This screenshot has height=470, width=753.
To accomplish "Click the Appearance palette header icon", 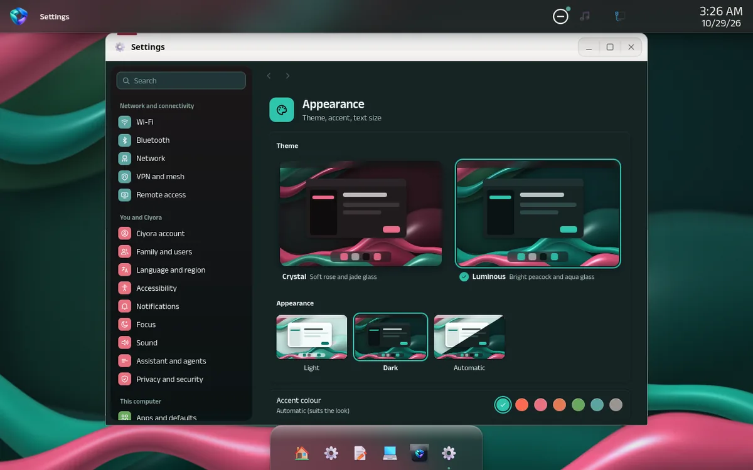I will point(282,110).
